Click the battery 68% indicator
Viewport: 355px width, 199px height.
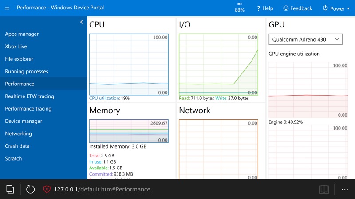(x=239, y=8)
